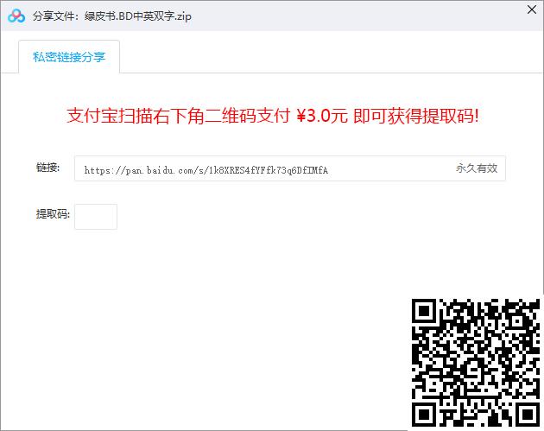Click the ¥3.0元 price in red text
Image resolution: width=544 pixels, height=431 pixels.
322,116
